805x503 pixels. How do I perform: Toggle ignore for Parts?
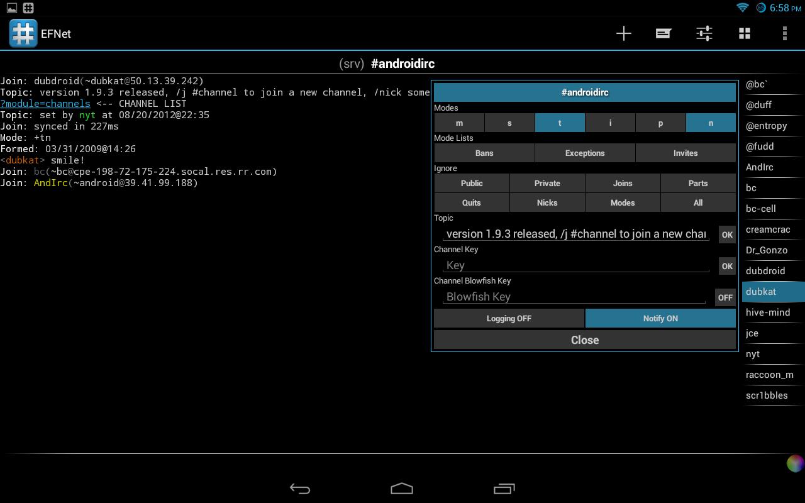(698, 183)
